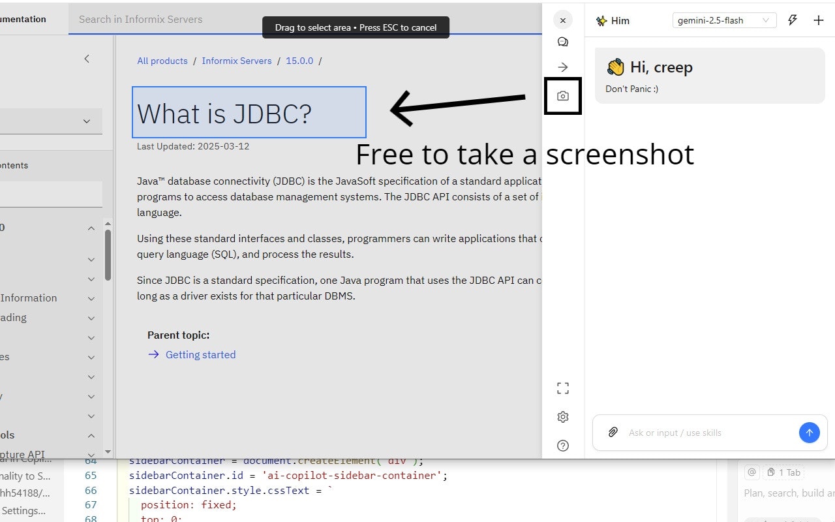
Task: Open the 'Informix Servers' breadcrumb link
Action: 237,61
